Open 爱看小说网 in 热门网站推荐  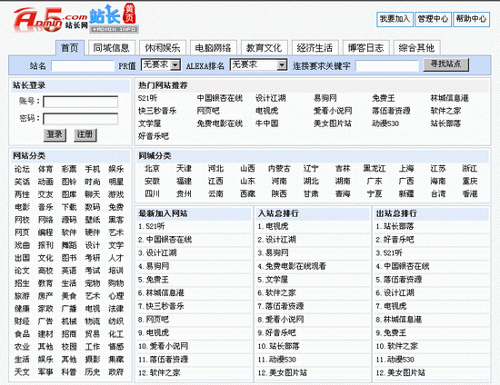(333, 111)
